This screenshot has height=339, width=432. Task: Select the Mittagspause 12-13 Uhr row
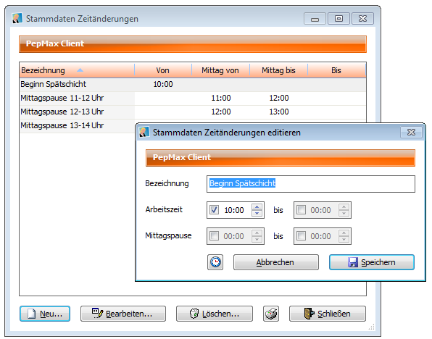[x=193, y=112]
